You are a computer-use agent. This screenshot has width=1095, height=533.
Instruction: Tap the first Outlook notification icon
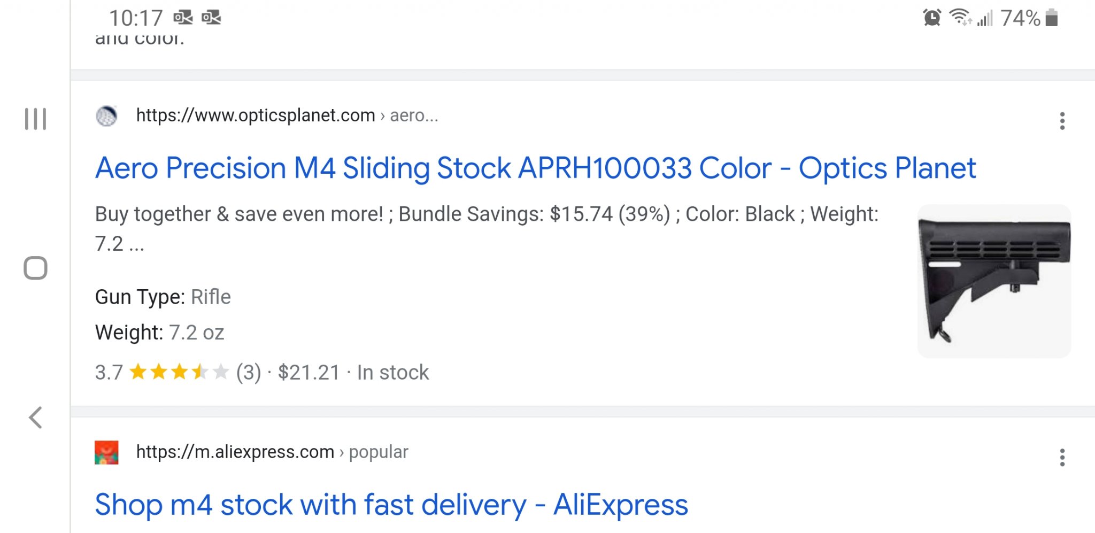[x=183, y=18]
